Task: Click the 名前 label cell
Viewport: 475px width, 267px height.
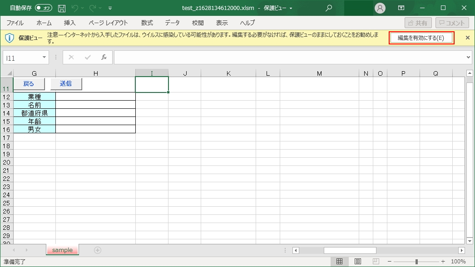Action: [34, 105]
